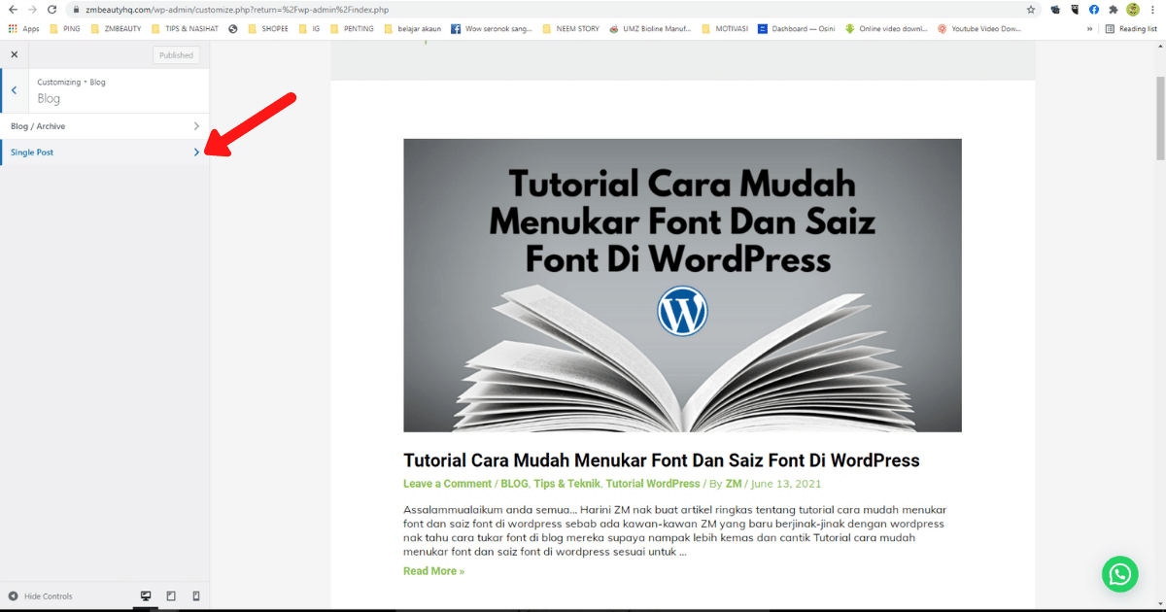Switch to mobile preview mode
Viewport: 1166px width, 612px height.
pos(196,595)
